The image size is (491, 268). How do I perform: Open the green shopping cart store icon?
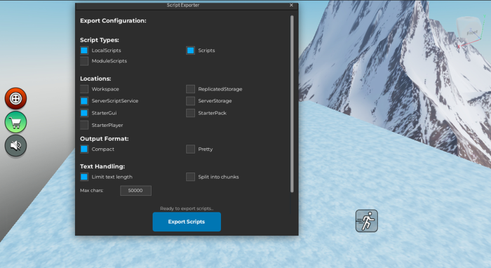coord(15,122)
